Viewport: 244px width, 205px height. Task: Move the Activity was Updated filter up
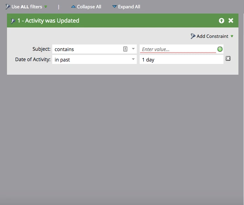[221, 20]
